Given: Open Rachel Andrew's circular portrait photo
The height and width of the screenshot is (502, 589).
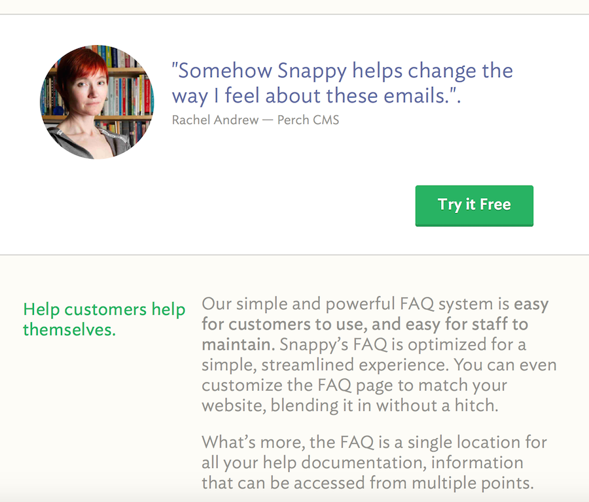Looking at the screenshot, I should (x=97, y=102).
